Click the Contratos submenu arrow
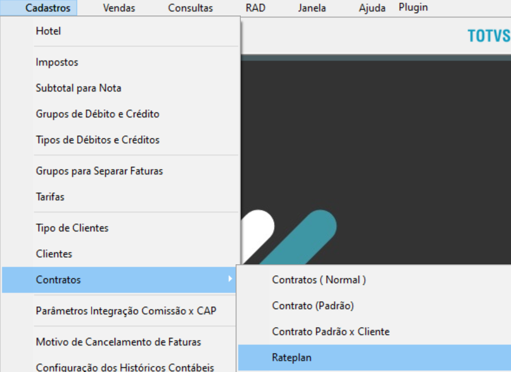The height and width of the screenshot is (372, 511). point(230,279)
